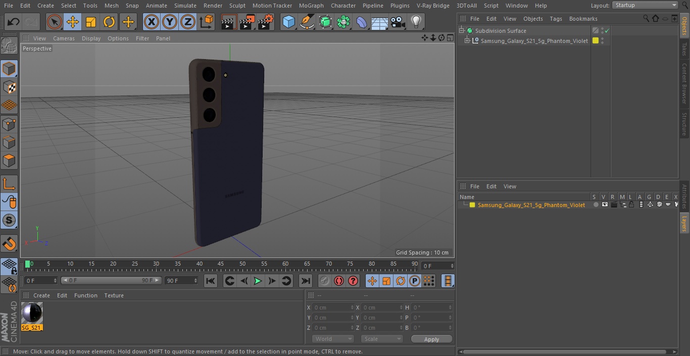Viewport: 690px width, 356px height.
Task: Open the material manager Texture menu
Action: 114,295
